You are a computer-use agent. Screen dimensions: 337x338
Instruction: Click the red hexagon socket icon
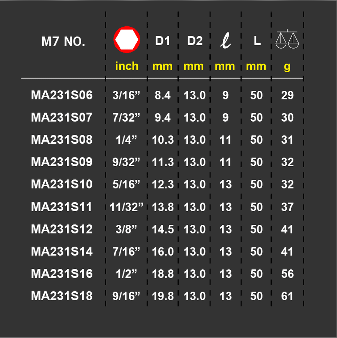pos(127,40)
